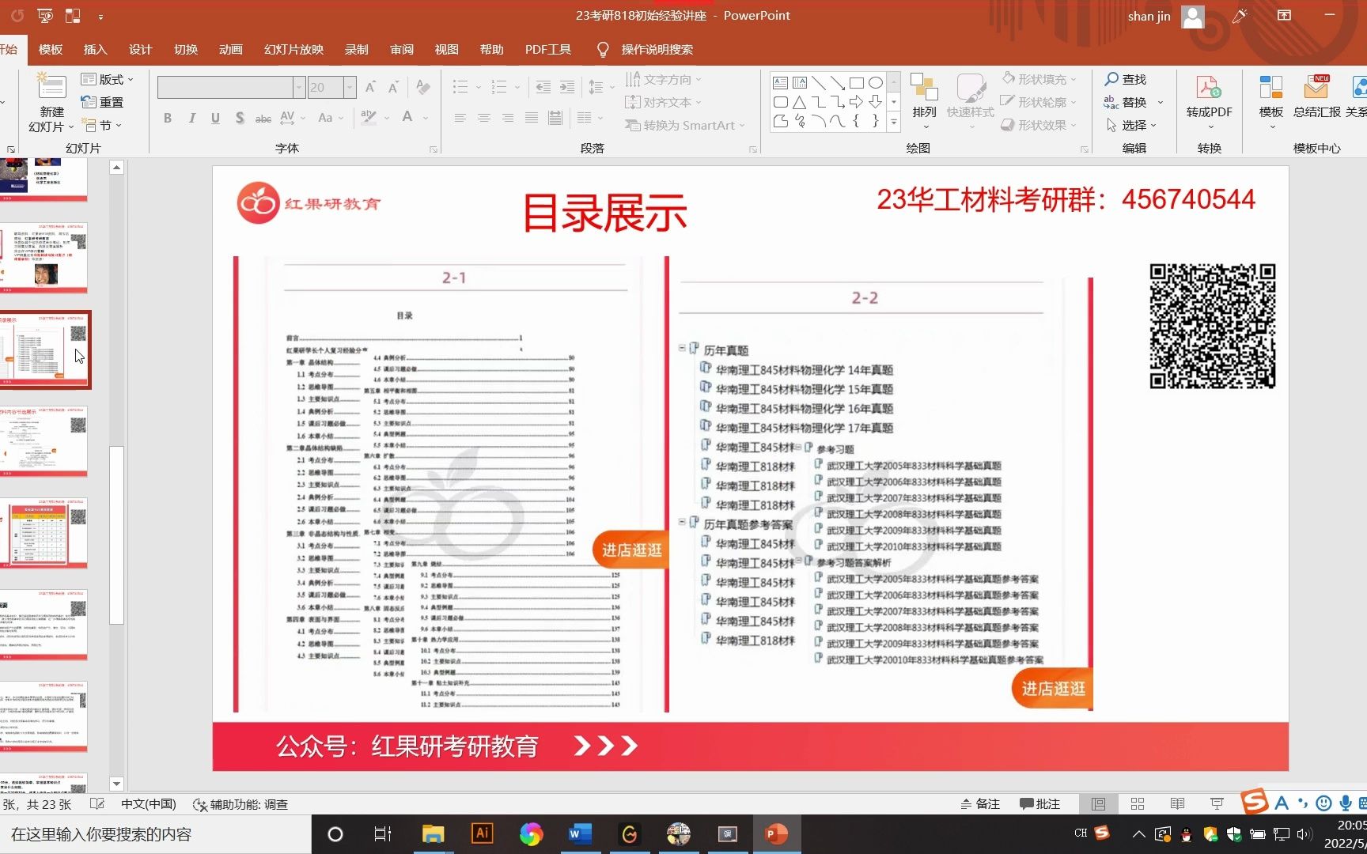Image resolution: width=1367 pixels, height=854 pixels.
Task: Toggle Underline formatting button
Action: tap(215, 118)
